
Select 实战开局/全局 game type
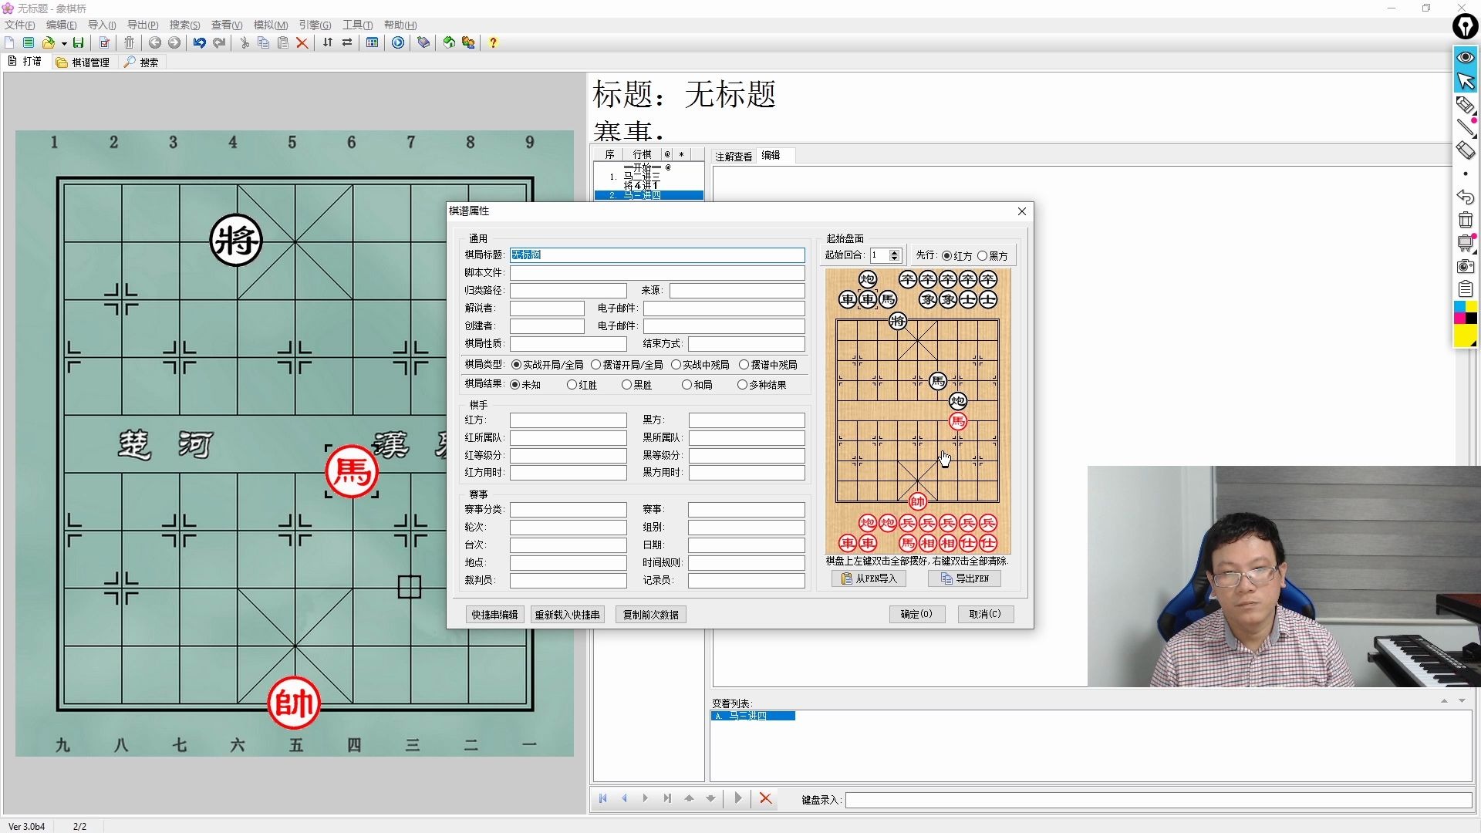[x=547, y=365]
